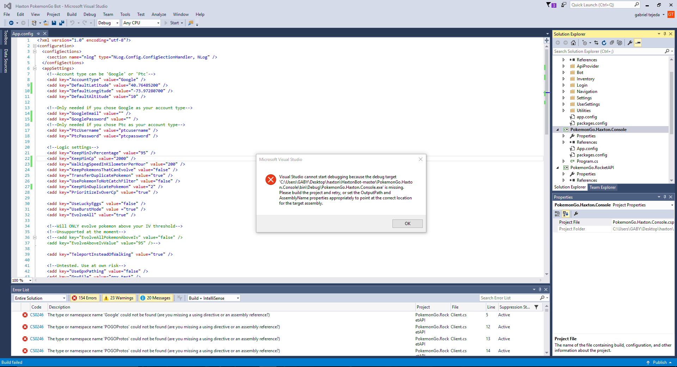Screen dimensions: 677x367
Task: Click the red error icon on the line 5 row
Action: [x=25, y=315]
